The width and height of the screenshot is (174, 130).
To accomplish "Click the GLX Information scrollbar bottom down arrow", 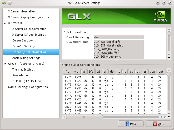I will pyautogui.click(x=169, y=58).
